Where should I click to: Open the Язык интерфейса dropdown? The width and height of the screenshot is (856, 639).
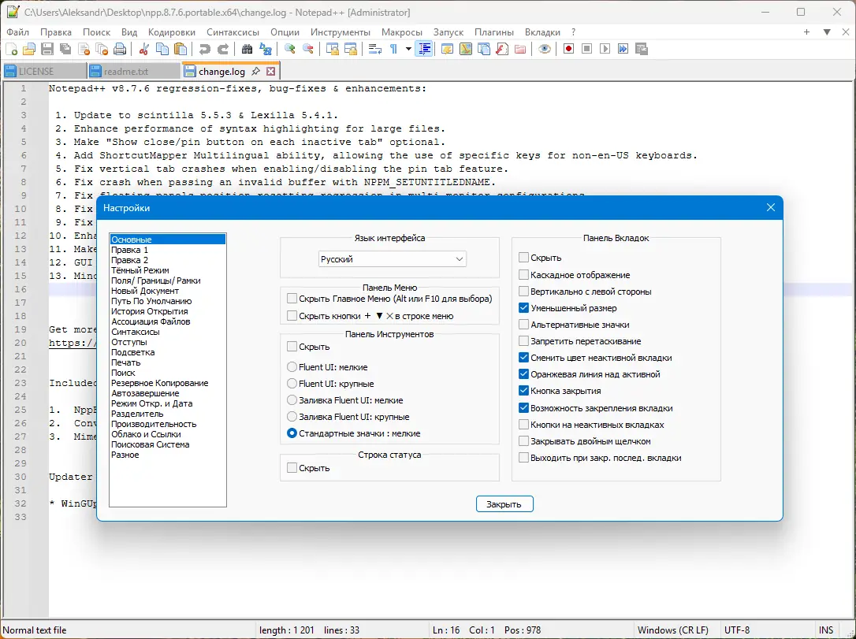click(393, 259)
